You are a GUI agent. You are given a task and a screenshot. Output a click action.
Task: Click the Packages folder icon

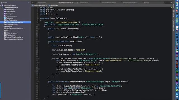[x=5, y=14]
